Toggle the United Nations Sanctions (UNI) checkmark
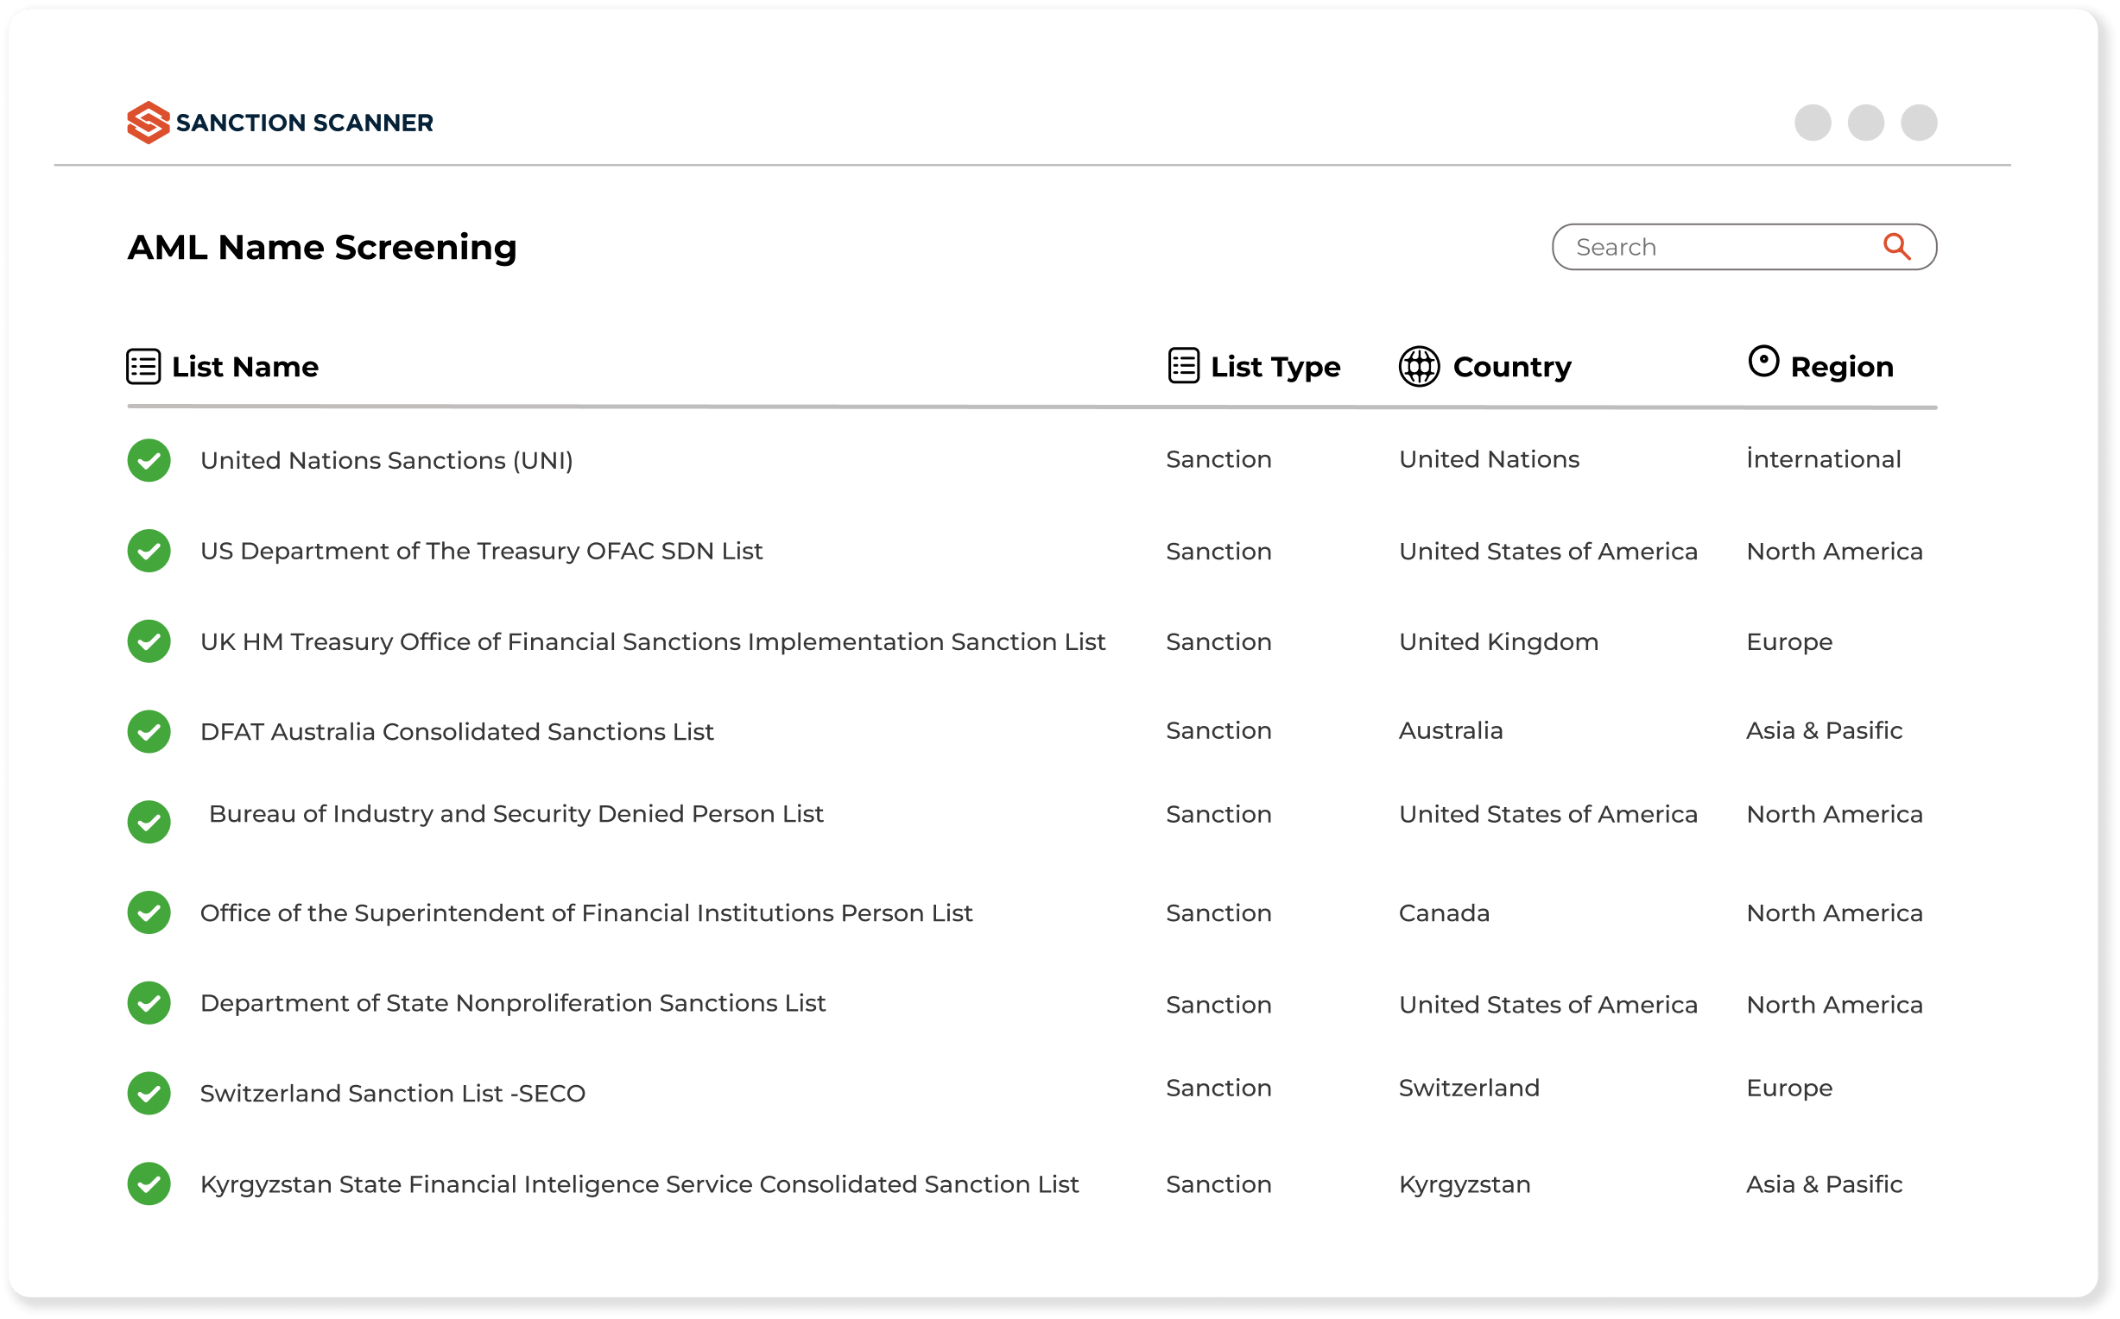The height and width of the screenshot is (1319, 2120). (x=149, y=460)
